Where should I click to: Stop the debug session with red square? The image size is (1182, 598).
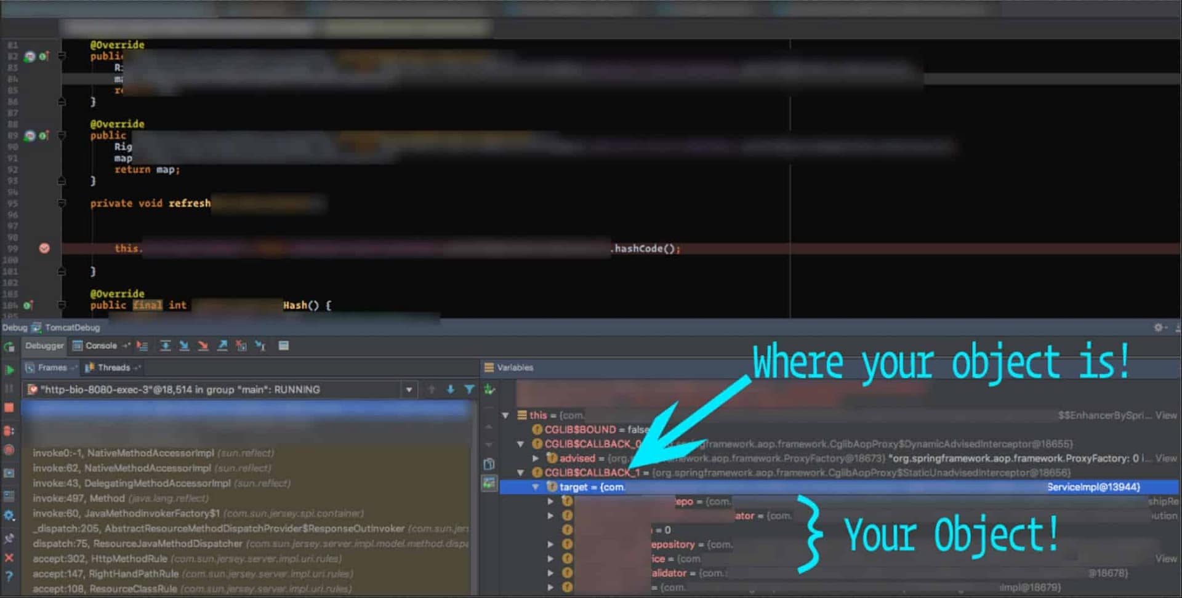pyautogui.click(x=9, y=408)
